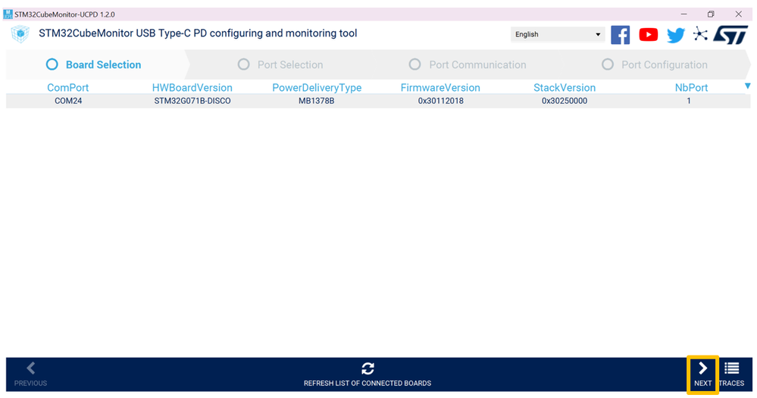757x398 pixels.
Task: Sort by the NbPort column header
Action: point(691,87)
